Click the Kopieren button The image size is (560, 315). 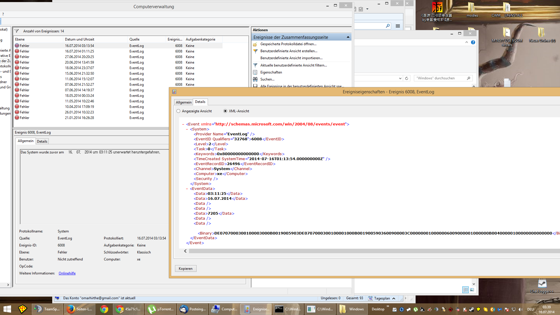(185, 269)
